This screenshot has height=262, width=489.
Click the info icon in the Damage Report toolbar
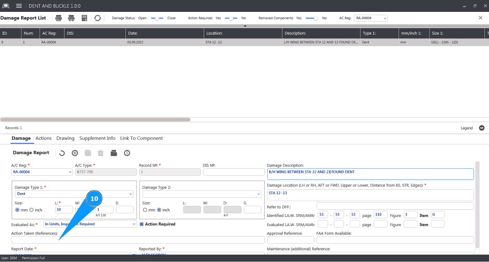pyautogui.click(x=127, y=153)
